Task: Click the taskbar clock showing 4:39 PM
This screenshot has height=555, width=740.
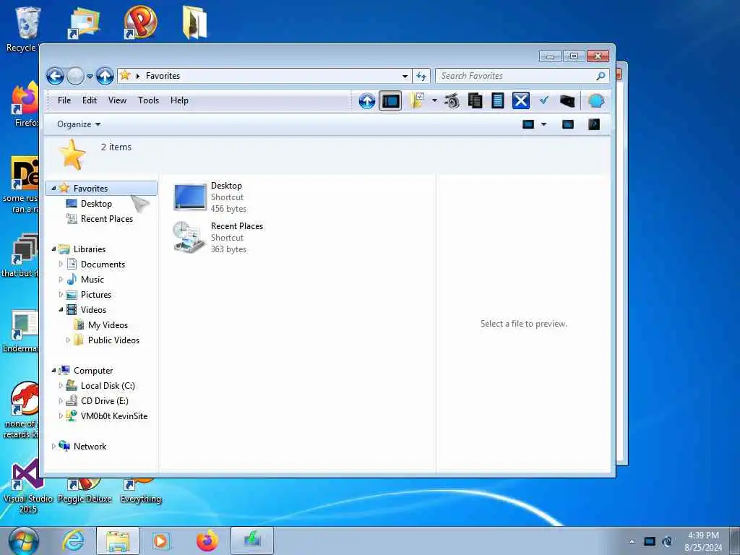Action: pyautogui.click(x=703, y=541)
